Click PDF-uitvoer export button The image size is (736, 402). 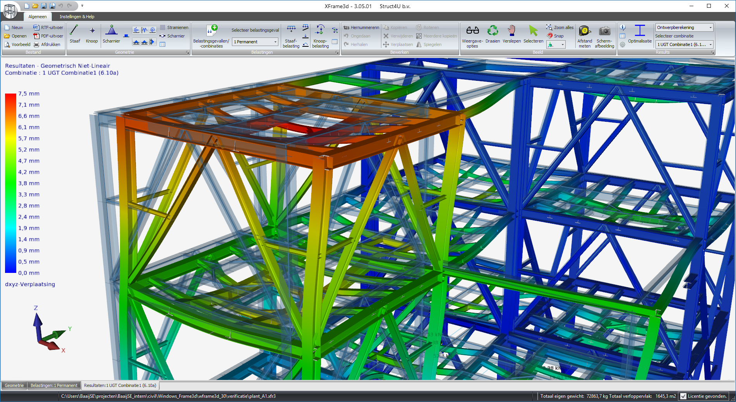point(48,36)
